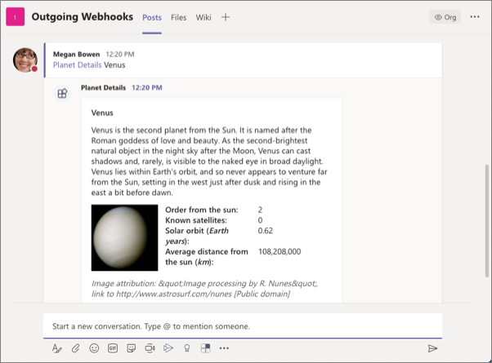Screen dimensions: 492x363
Task: Open Megan Bowen's profile picture
Action: (x=25, y=60)
